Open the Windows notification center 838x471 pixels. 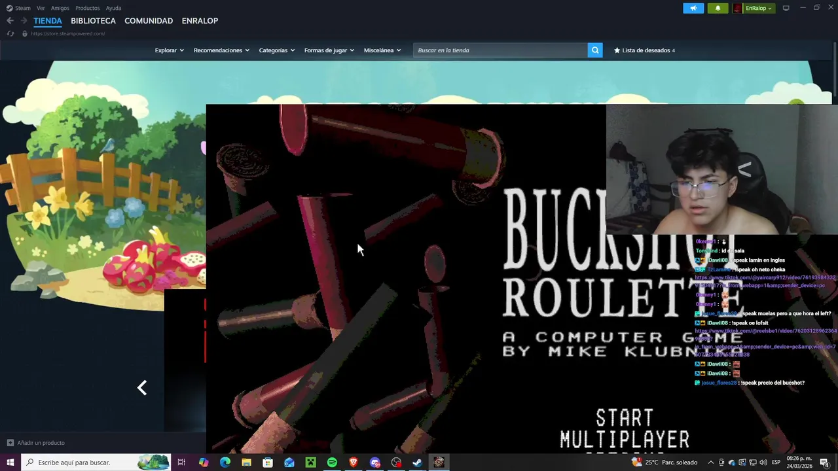(x=825, y=462)
